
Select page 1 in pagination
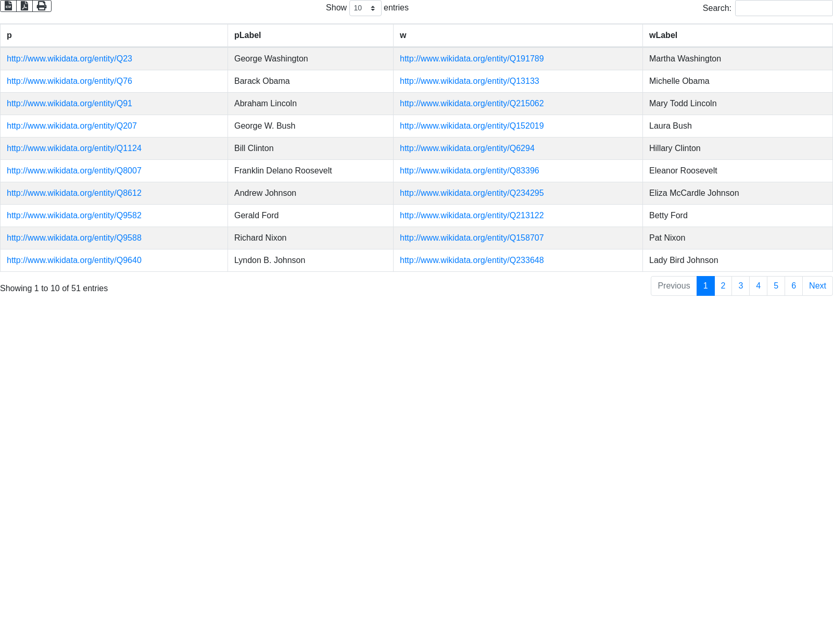coord(705,286)
